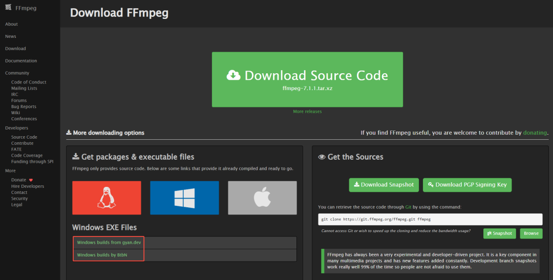Follow the donating link
Viewport: 553px width, 280px height.
pyautogui.click(x=535, y=133)
